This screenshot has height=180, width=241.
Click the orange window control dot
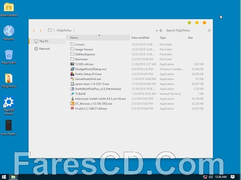pyautogui.click(x=204, y=23)
